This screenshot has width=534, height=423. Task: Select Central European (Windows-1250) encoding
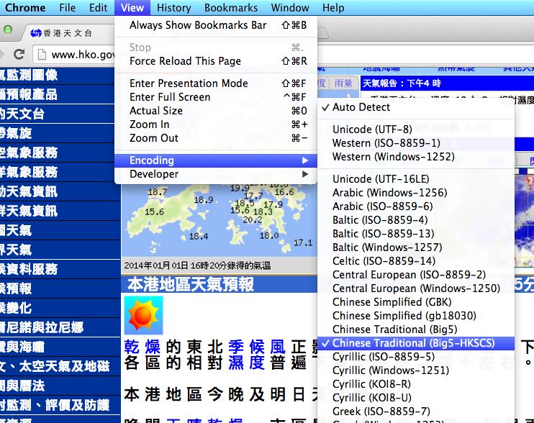[x=415, y=288]
